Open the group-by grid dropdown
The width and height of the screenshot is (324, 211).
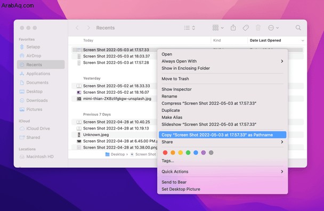click(x=218, y=28)
